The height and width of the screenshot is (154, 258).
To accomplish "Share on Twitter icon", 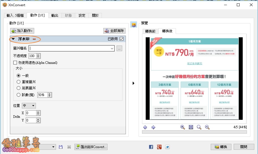I will (x=167, y=147).
